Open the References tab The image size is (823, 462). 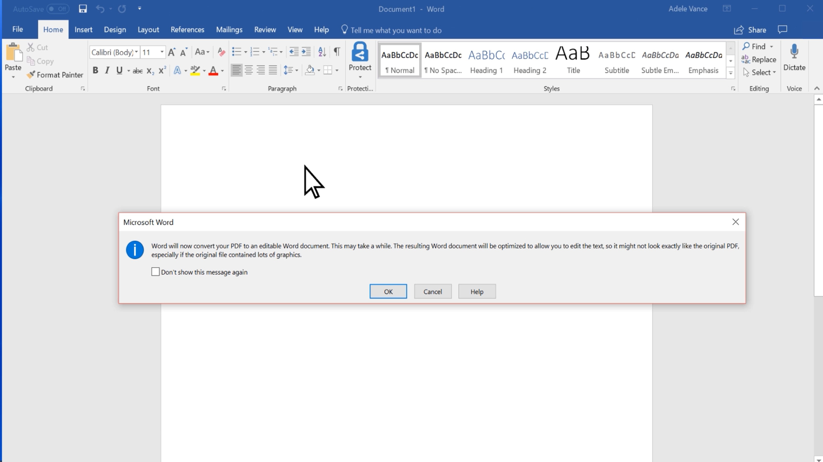187,29
